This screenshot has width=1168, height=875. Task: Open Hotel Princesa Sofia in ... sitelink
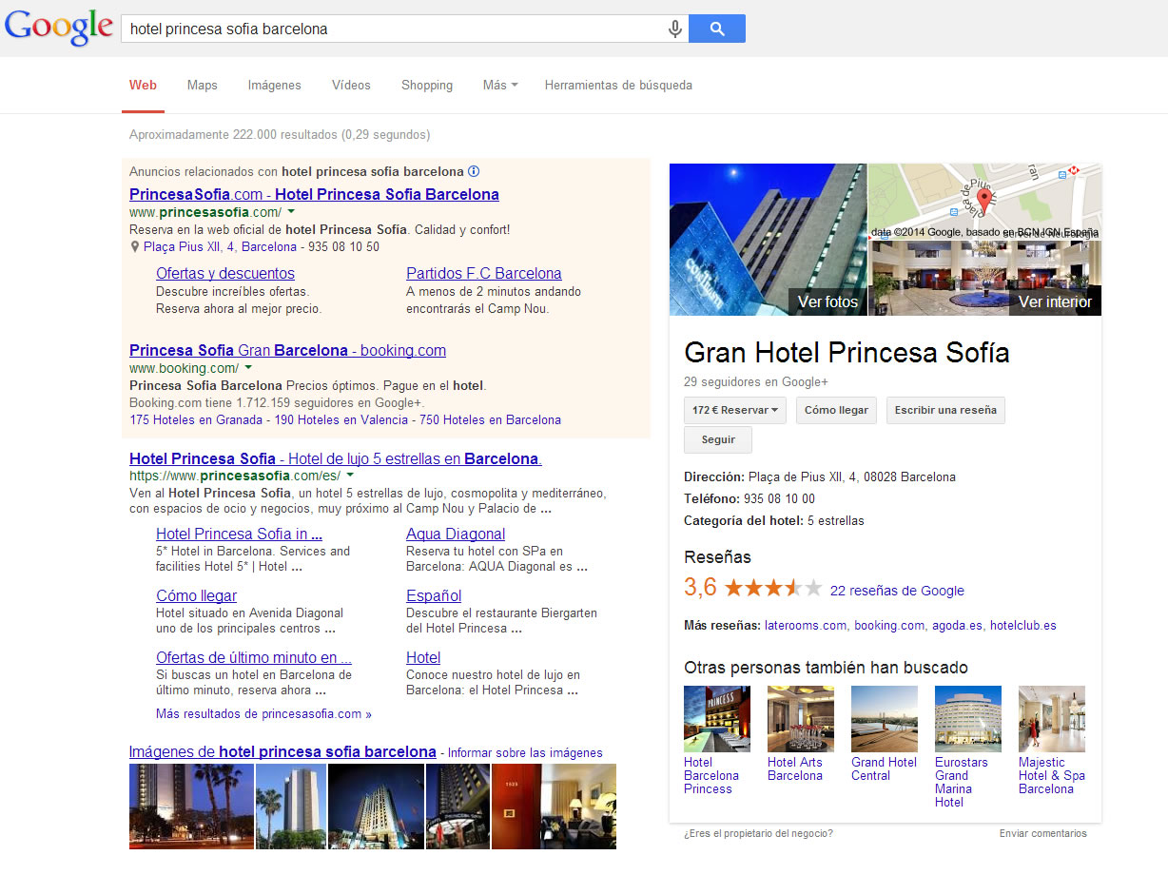pyautogui.click(x=239, y=535)
